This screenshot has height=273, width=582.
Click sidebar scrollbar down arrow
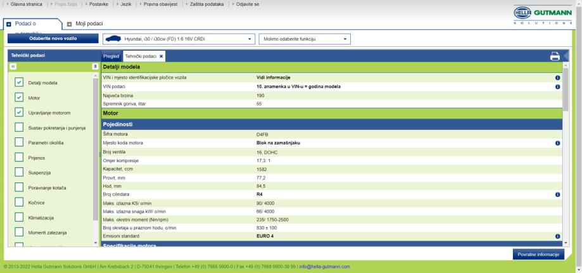click(96, 243)
